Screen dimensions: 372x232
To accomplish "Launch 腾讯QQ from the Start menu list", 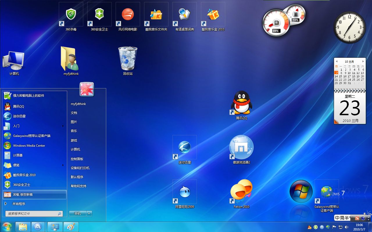I will pyautogui.click(x=35, y=106).
